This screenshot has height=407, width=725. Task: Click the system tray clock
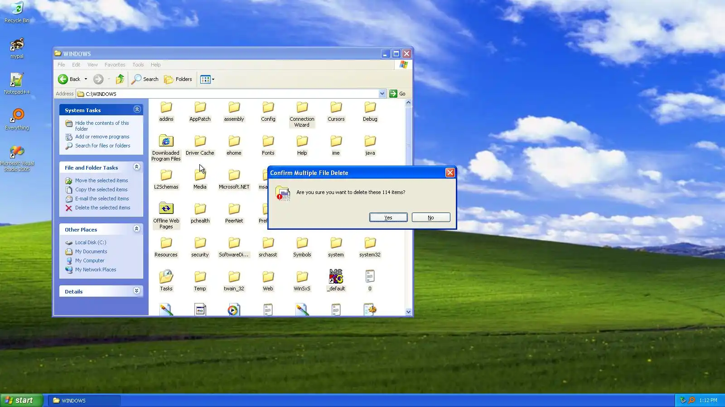(708, 400)
